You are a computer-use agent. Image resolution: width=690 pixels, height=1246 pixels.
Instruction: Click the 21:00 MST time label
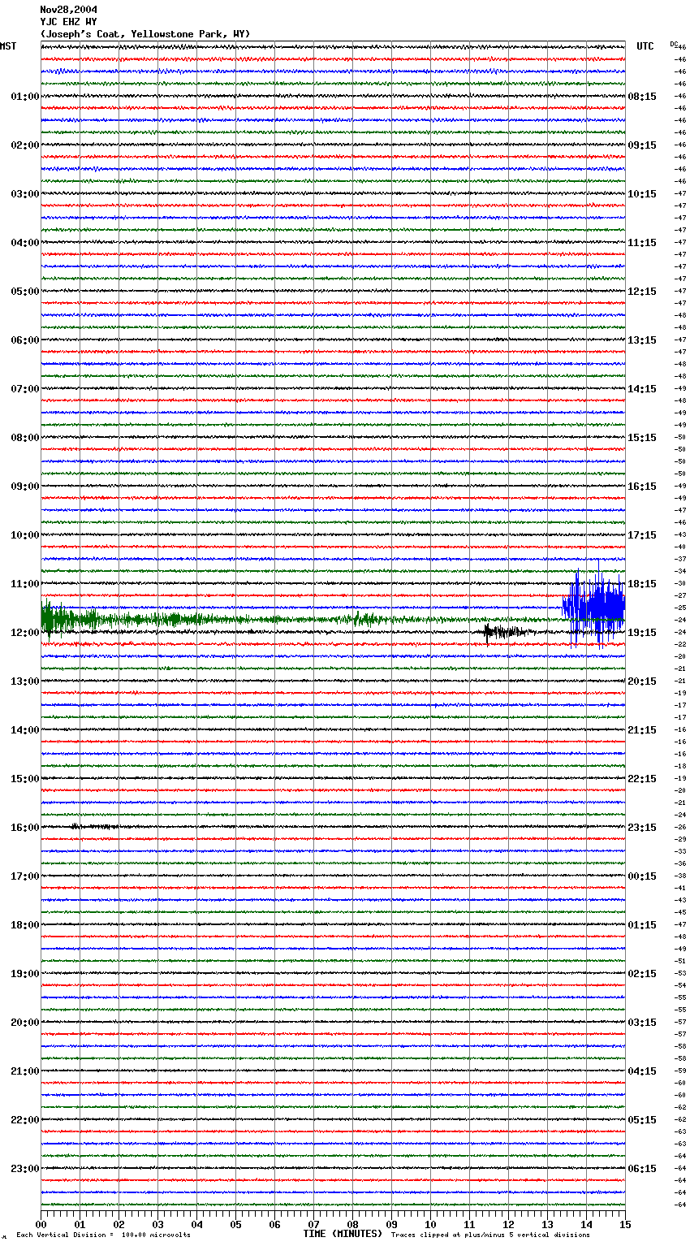pos(25,1071)
